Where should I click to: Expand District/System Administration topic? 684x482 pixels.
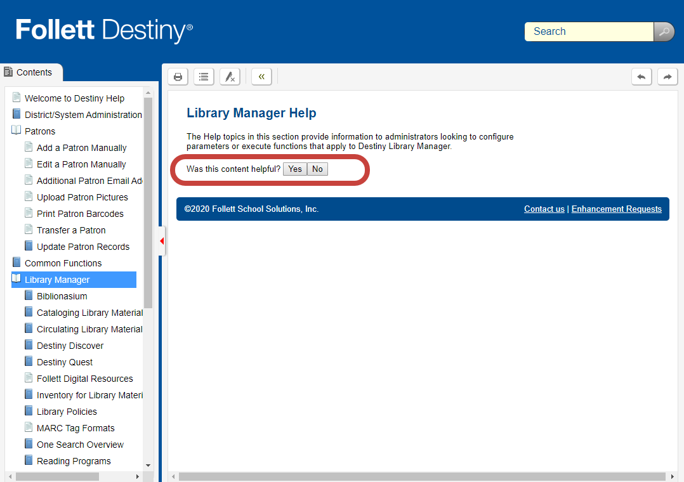click(16, 114)
